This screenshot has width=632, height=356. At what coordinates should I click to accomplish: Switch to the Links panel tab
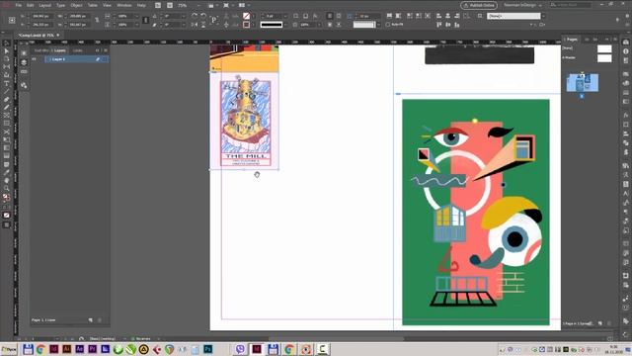click(x=77, y=50)
